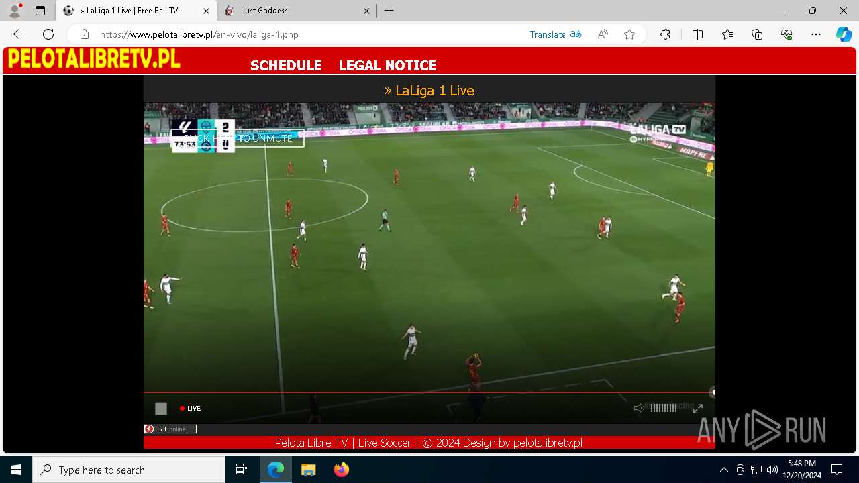Close the LaLiga 1 Live tab

tap(206, 11)
